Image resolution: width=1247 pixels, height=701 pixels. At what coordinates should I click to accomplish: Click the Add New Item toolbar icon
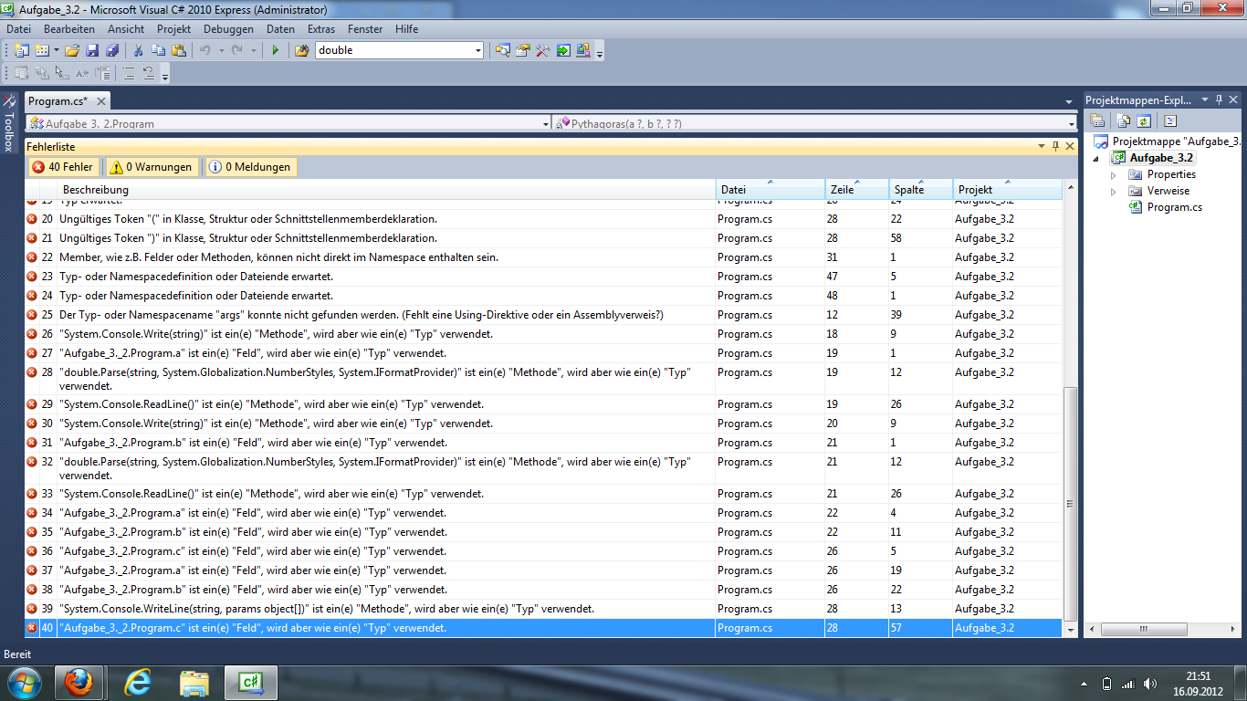click(41, 50)
